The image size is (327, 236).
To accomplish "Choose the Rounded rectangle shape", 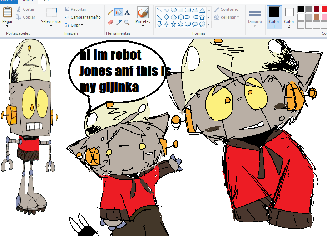I will (x=188, y=10).
